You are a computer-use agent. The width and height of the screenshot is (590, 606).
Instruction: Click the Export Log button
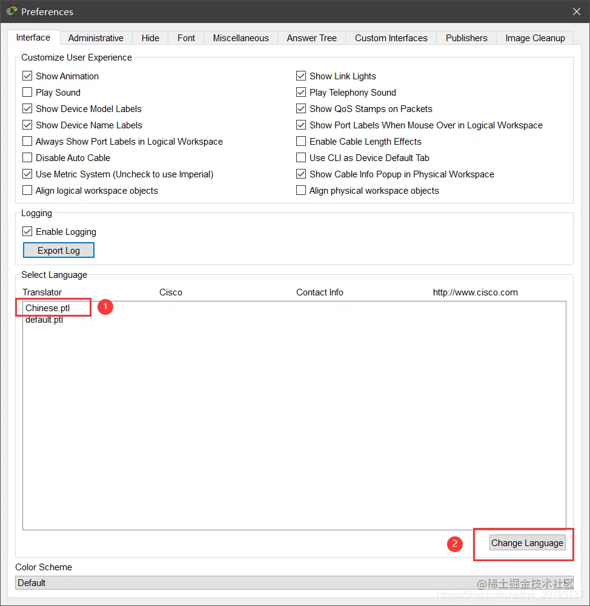(58, 250)
